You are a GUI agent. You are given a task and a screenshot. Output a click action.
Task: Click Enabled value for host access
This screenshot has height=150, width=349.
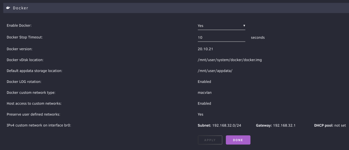point(204,103)
